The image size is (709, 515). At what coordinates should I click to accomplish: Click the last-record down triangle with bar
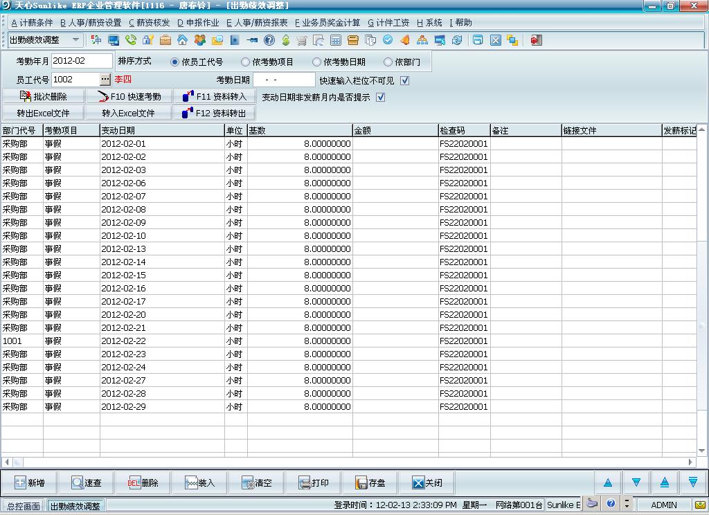click(692, 483)
